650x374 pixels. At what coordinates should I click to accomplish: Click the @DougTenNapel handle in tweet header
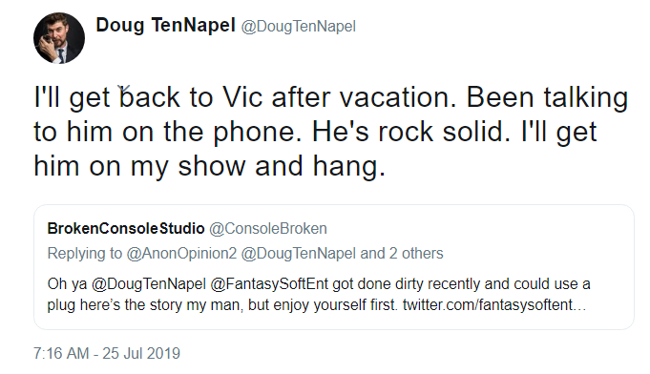[298, 27]
